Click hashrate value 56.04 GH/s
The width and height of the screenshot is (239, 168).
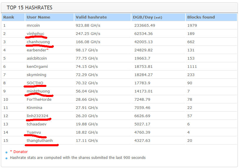click(x=87, y=91)
